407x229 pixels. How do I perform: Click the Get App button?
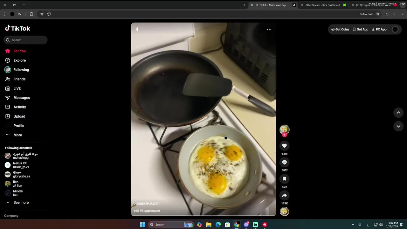(x=360, y=29)
